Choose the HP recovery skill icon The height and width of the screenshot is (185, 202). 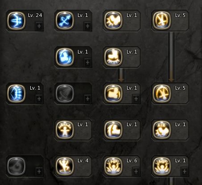coord(113,166)
